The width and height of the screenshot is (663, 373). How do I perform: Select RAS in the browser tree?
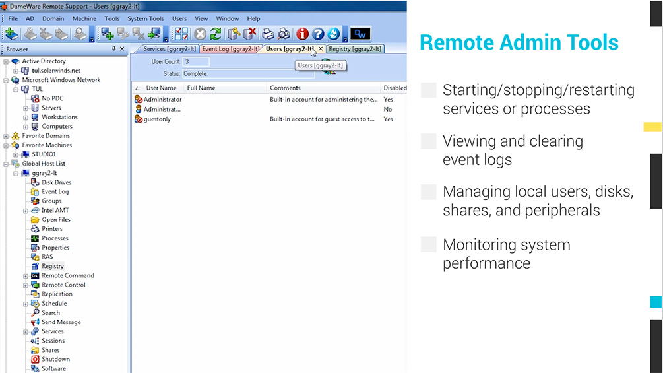(x=47, y=257)
